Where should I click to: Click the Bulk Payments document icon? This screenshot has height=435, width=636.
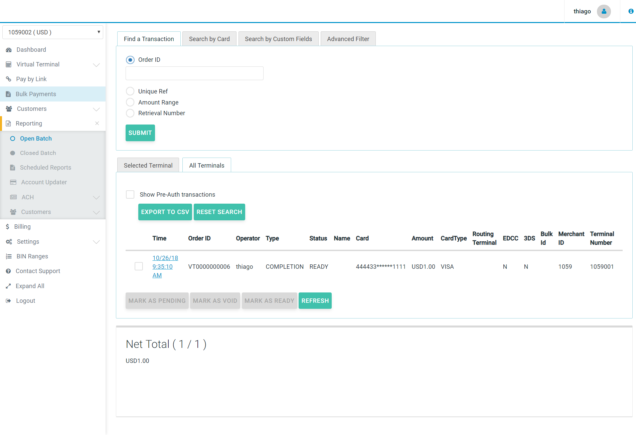click(8, 94)
